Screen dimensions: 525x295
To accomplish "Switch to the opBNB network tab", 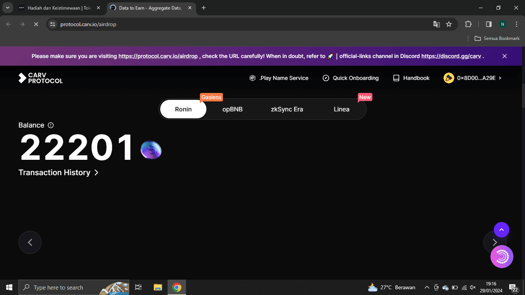I will point(233,109).
